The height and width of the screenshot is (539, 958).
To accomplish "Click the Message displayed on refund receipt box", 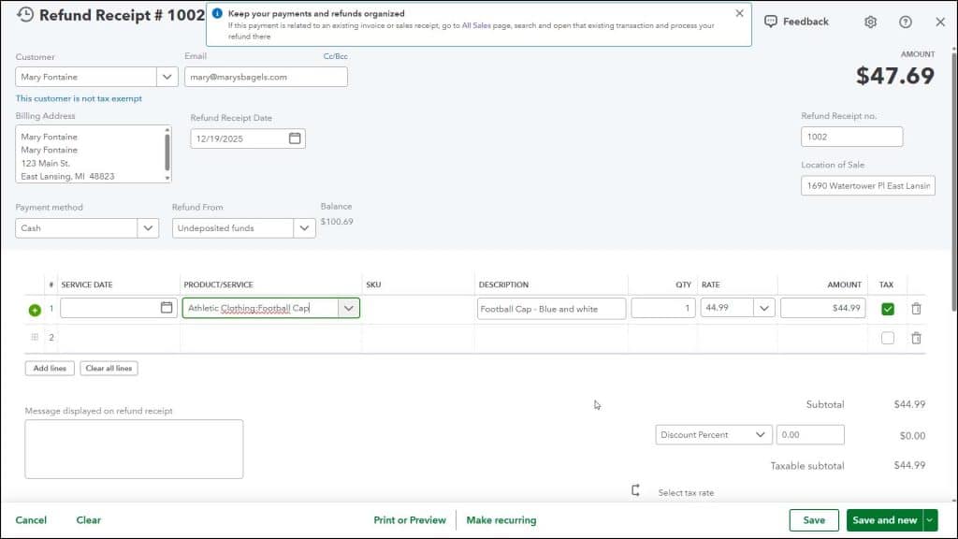I will [x=134, y=449].
